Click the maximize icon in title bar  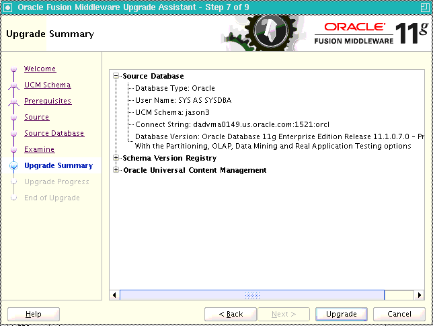click(x=425, y=7)
